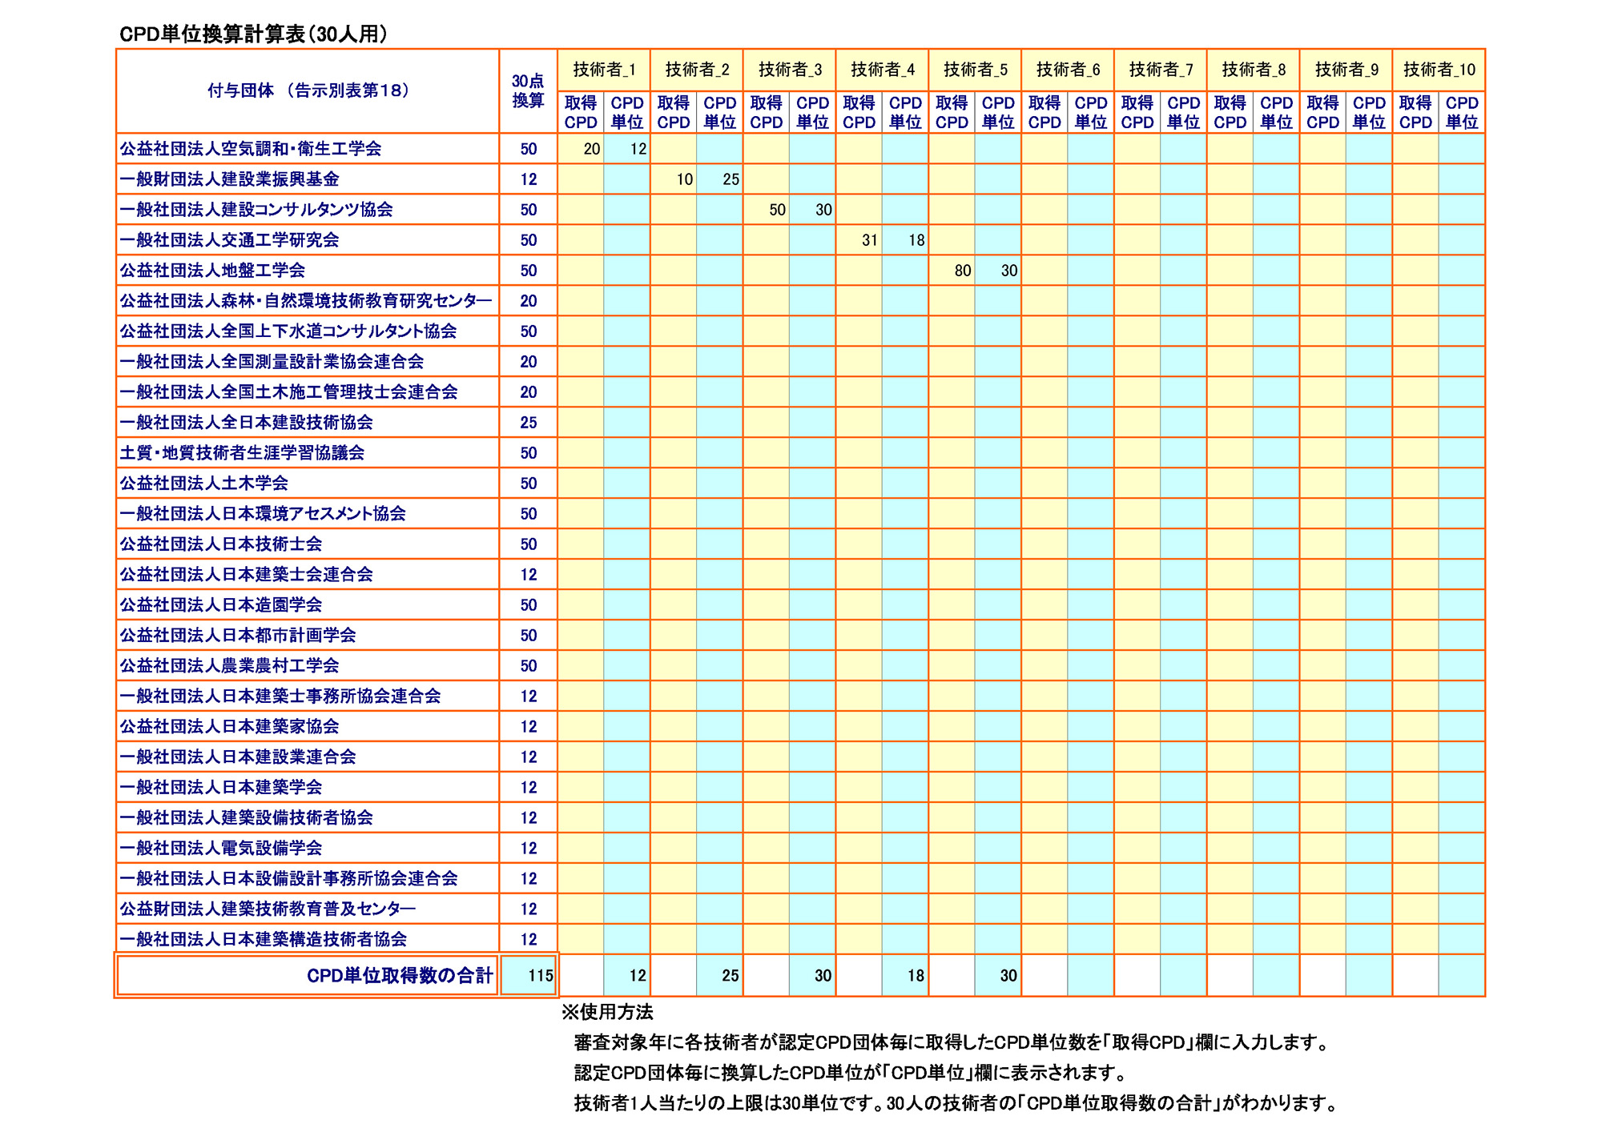
Task: Select CPD単位 cell showing 18 in 交通工学研究会 row
Action: pyautogui.click(x=906, y=240)
